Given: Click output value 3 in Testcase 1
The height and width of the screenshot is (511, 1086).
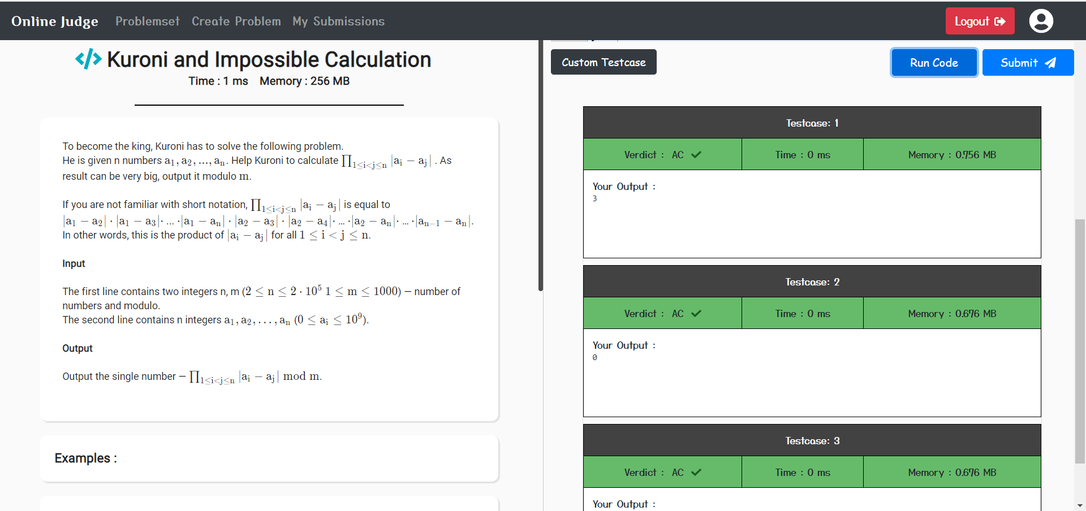Looking at the screenshot, I should click(x=594, y=198).
